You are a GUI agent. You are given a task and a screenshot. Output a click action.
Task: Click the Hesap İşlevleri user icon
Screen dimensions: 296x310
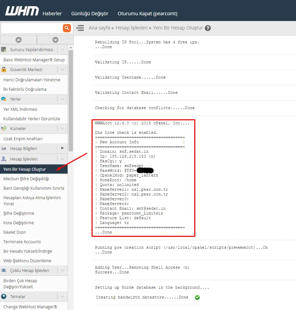coord(4,159)
